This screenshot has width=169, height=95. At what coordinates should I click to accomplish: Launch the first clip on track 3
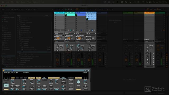(76, 15)
